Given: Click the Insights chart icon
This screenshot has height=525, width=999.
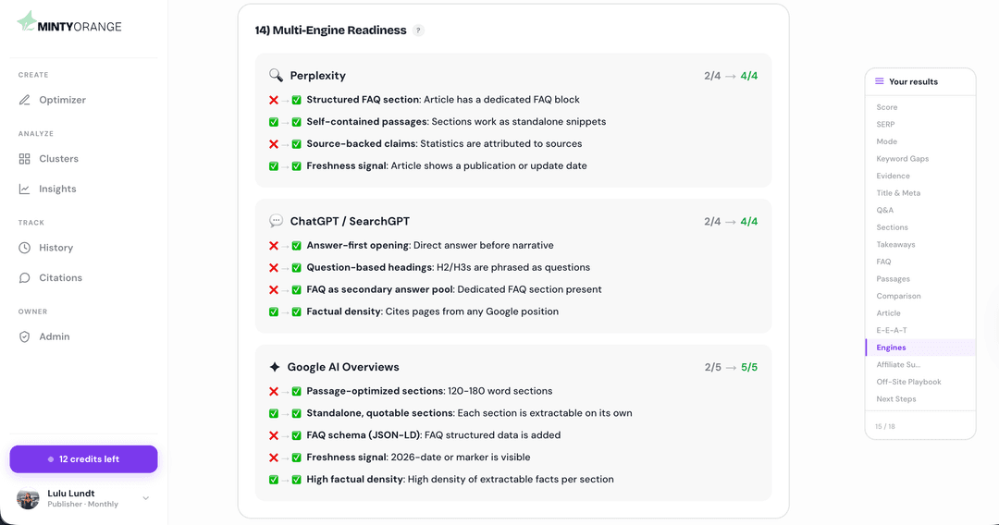Looking at the screenshot, I should 24,189.
